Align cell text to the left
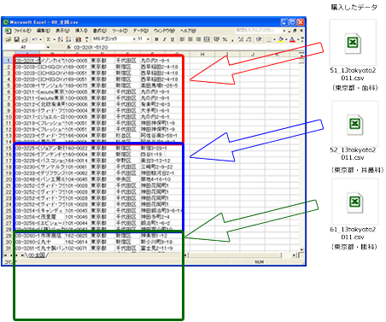The width and height of the screenshot is (386, 322). 182,39
